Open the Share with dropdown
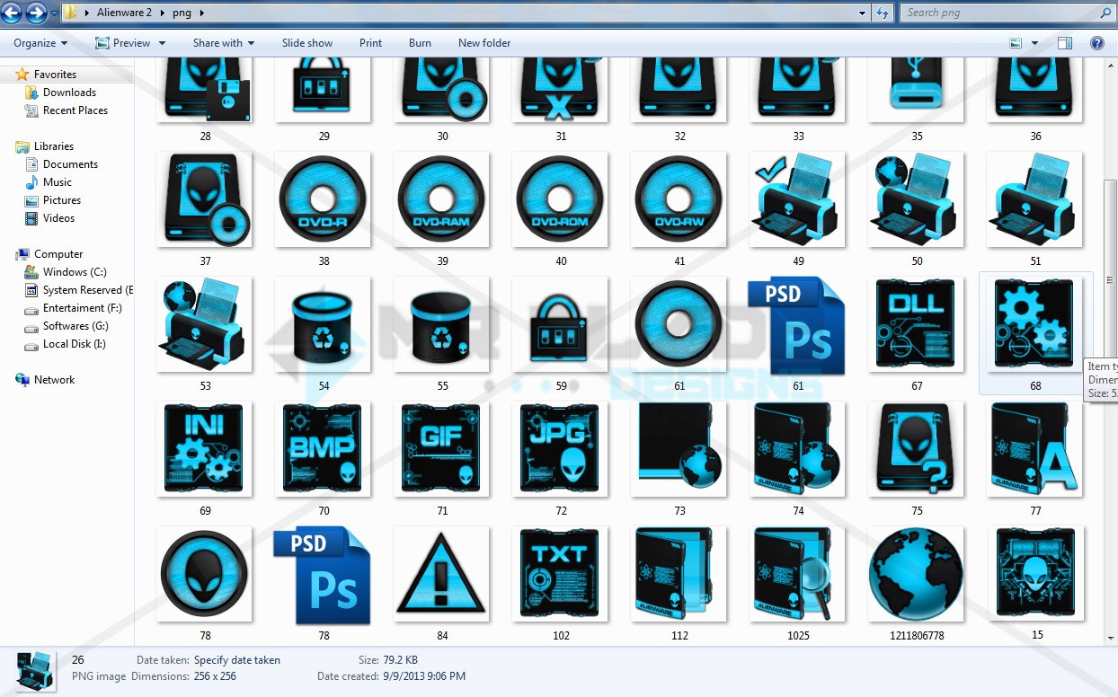Viewport: 1118px width, 697px height. pos(223,42)
